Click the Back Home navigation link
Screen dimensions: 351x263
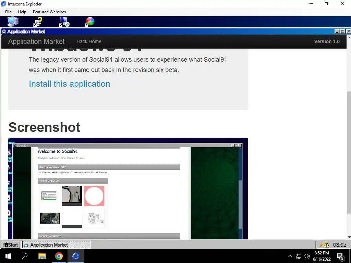coord(89,41)
